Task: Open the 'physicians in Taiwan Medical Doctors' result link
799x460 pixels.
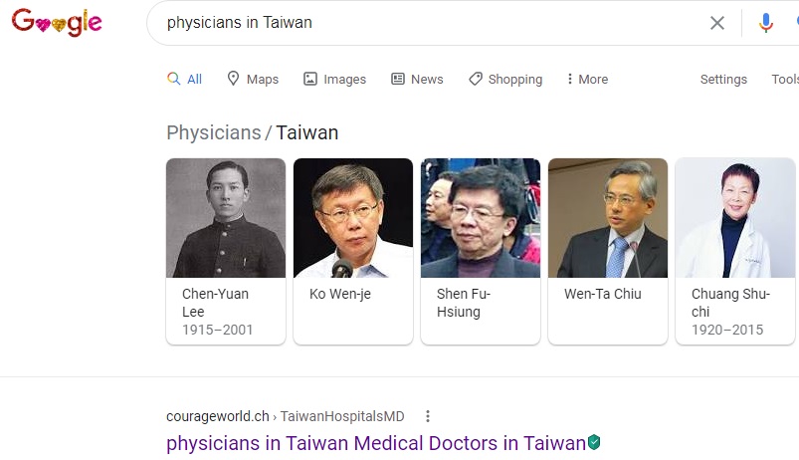Action: point(376,443)
